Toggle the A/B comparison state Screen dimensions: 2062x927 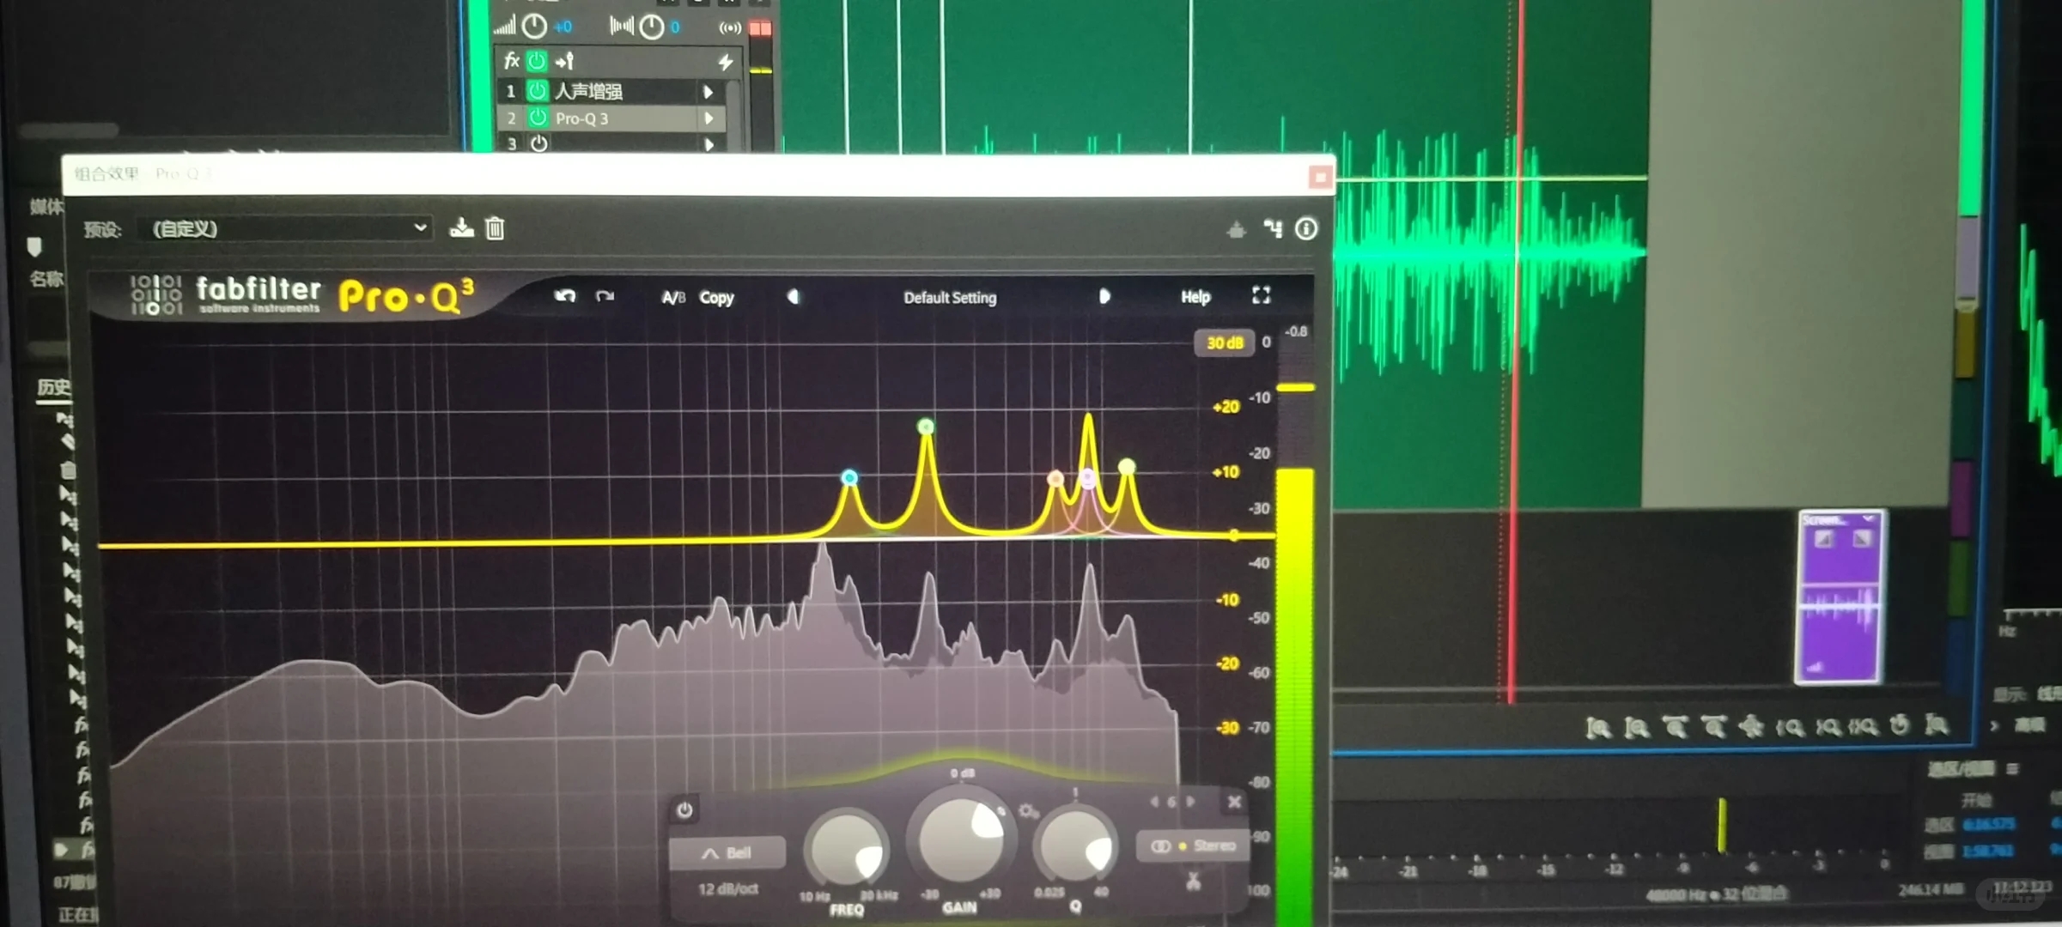click(x=673, y=297)
